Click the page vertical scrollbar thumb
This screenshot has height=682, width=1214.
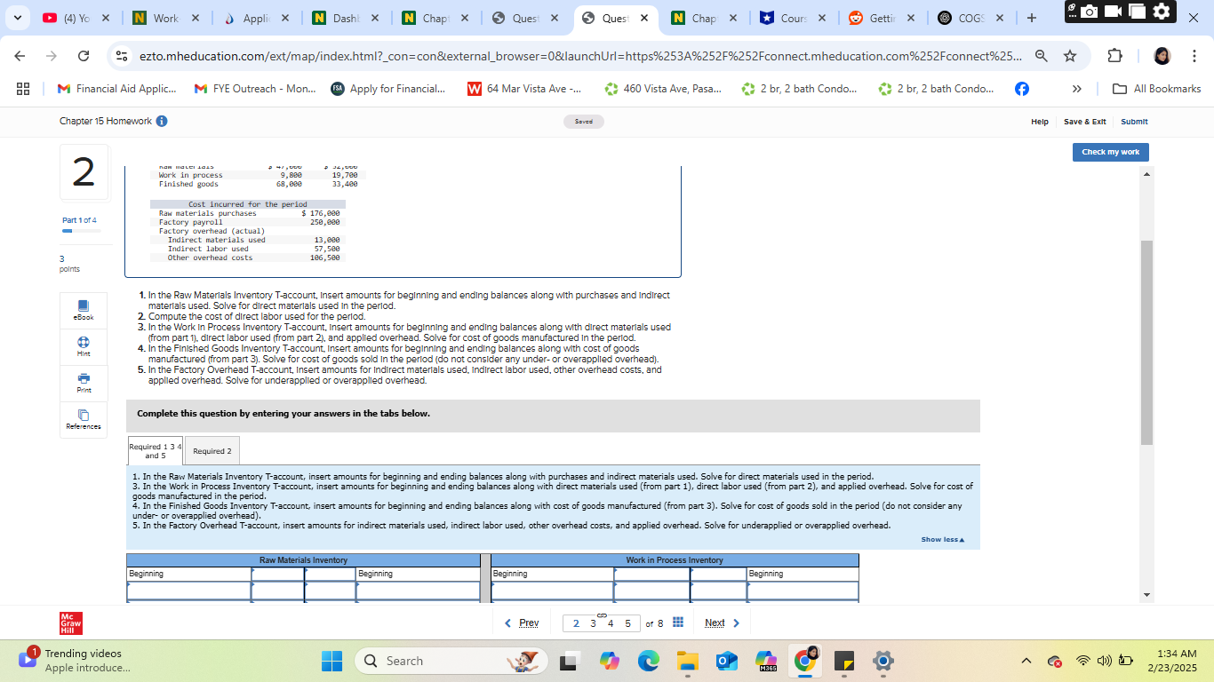(1146, 342)
